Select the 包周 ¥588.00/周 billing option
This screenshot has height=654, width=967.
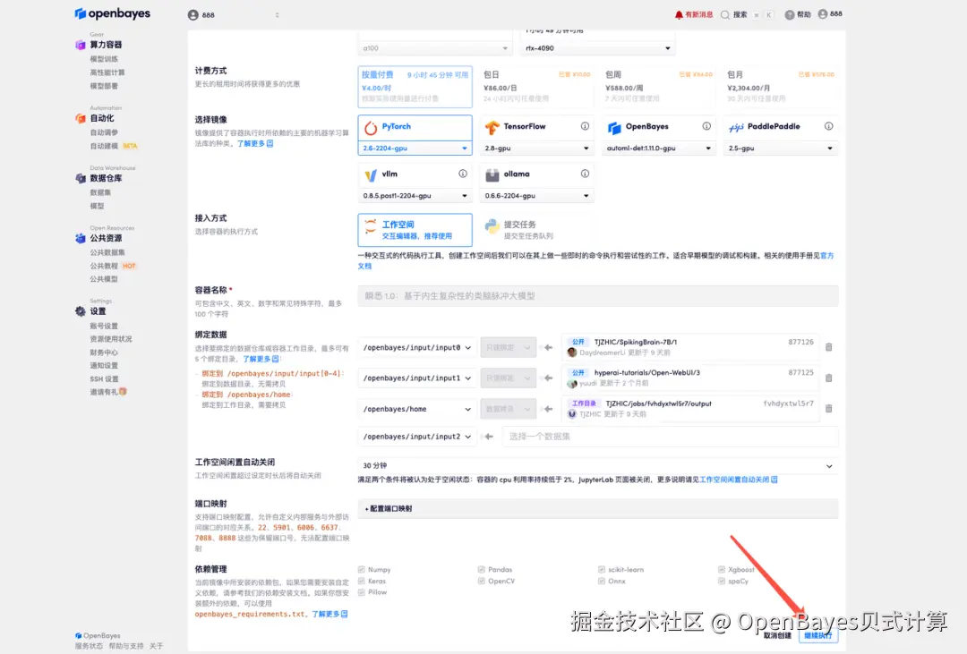tap(659, 86)
